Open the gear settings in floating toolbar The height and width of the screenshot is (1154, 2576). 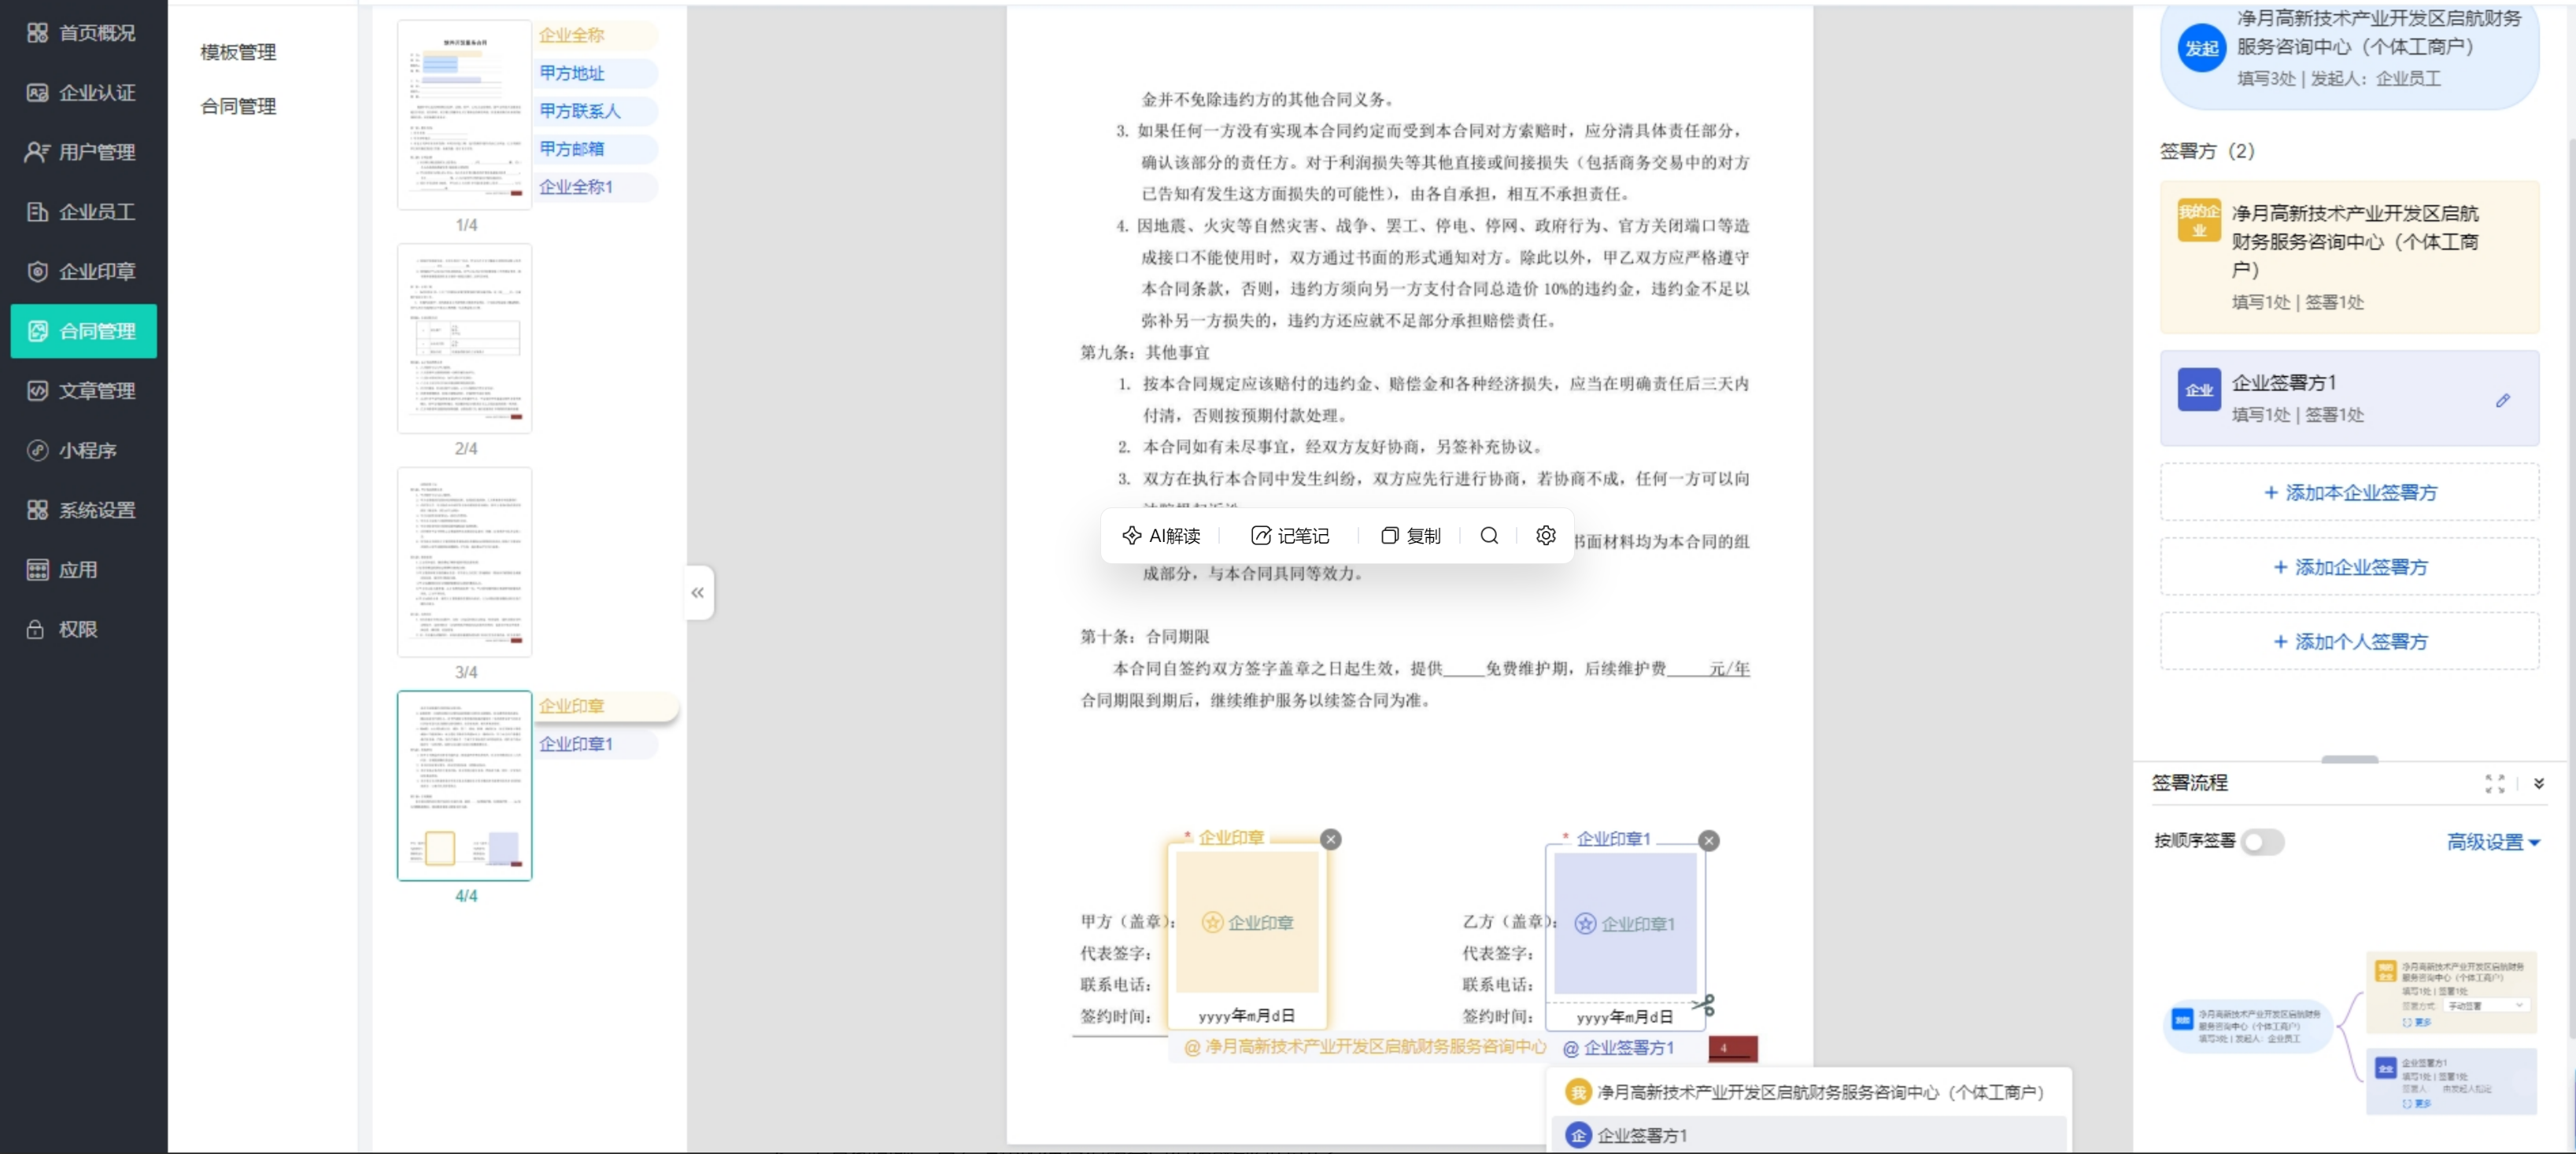1545,536
